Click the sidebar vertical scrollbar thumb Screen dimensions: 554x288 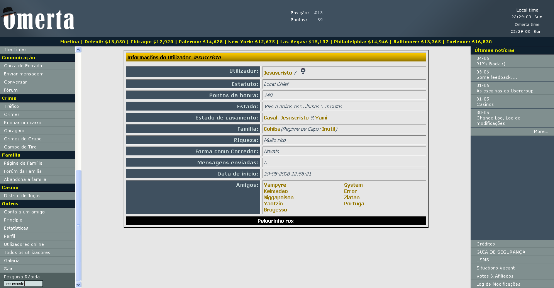point(78,225)
